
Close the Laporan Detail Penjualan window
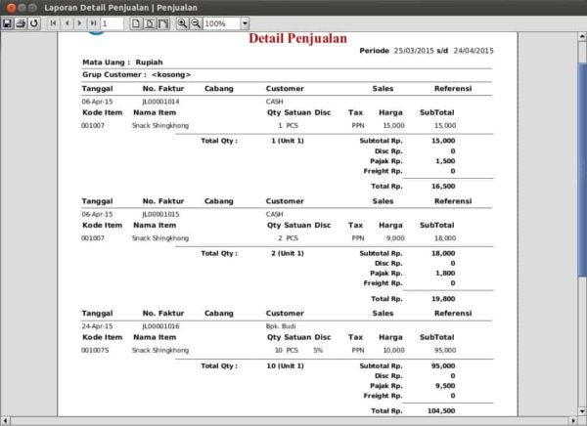click(10, 7)
